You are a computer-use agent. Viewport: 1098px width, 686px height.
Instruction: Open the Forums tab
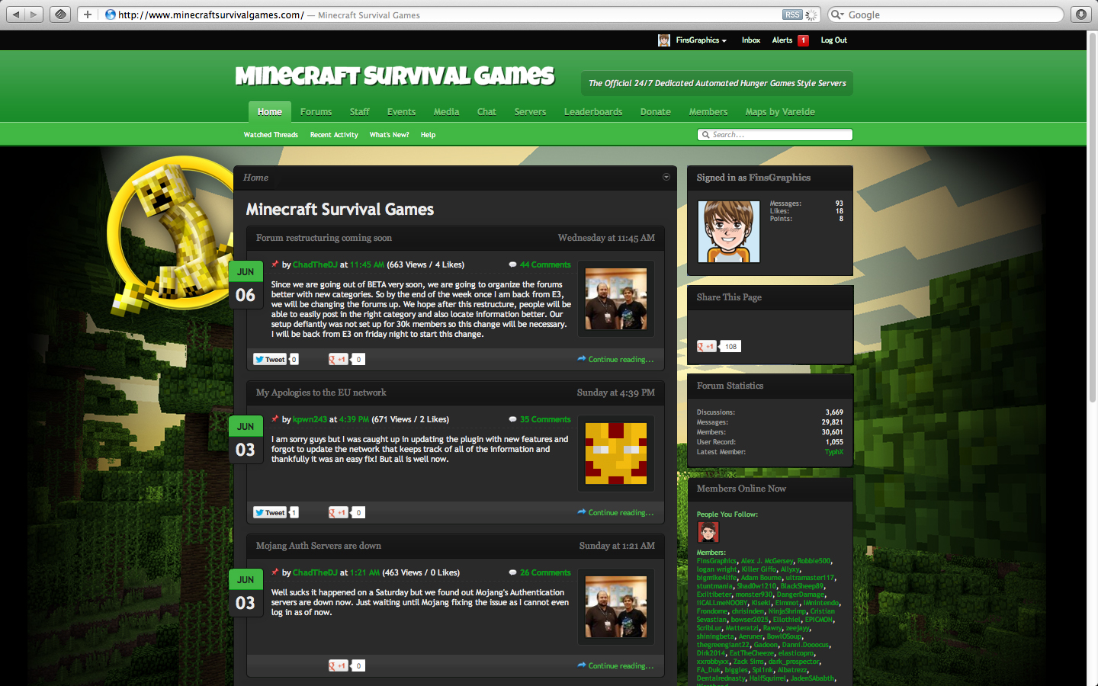(x=316, y=112)
